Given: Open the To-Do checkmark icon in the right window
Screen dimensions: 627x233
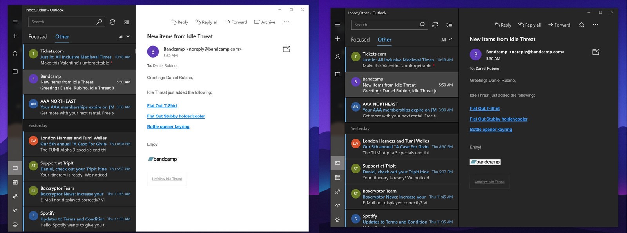Looking at the screenshot, I should [x=337, y=206].
